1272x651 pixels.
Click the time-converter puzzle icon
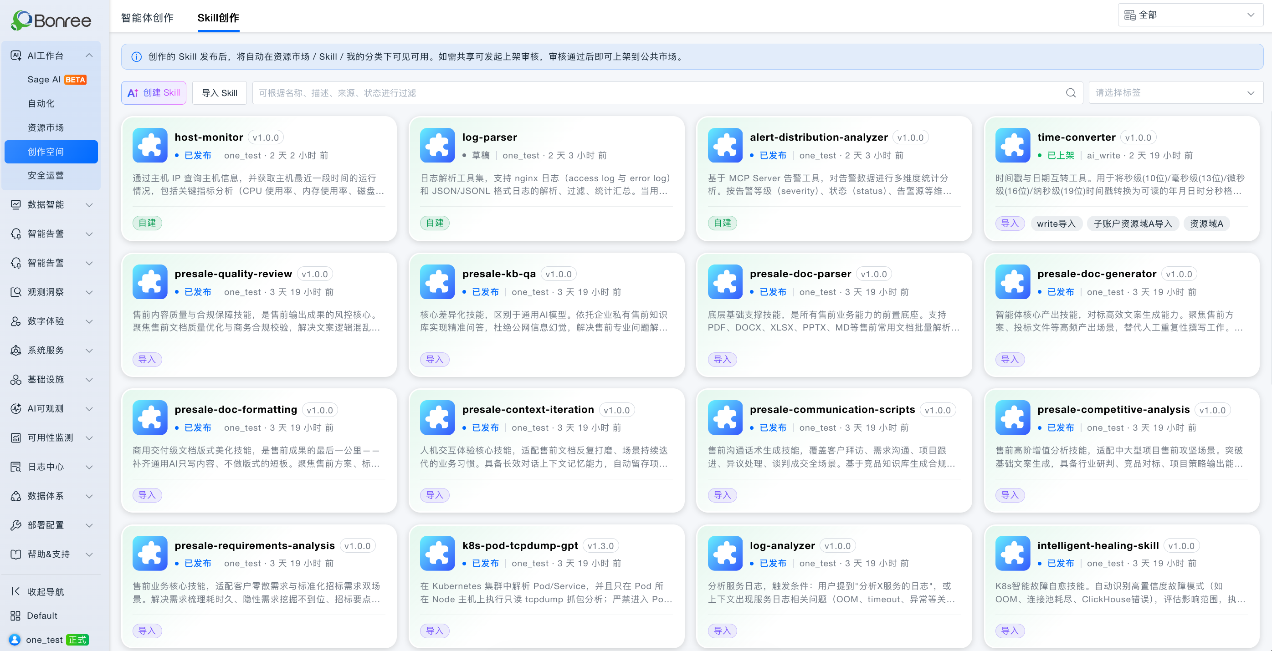1012,145
